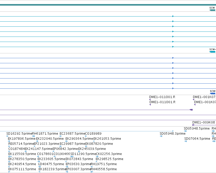216x173 pixels.
Task: Click the EC23687.5prime feature label
Action: [x=72, y=134]
